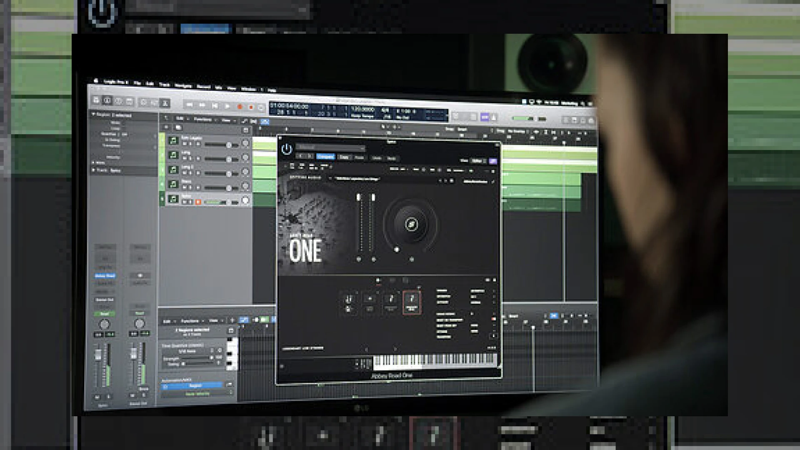
Task: Click the Copy button in the plugin header
Action: [344, 157]
